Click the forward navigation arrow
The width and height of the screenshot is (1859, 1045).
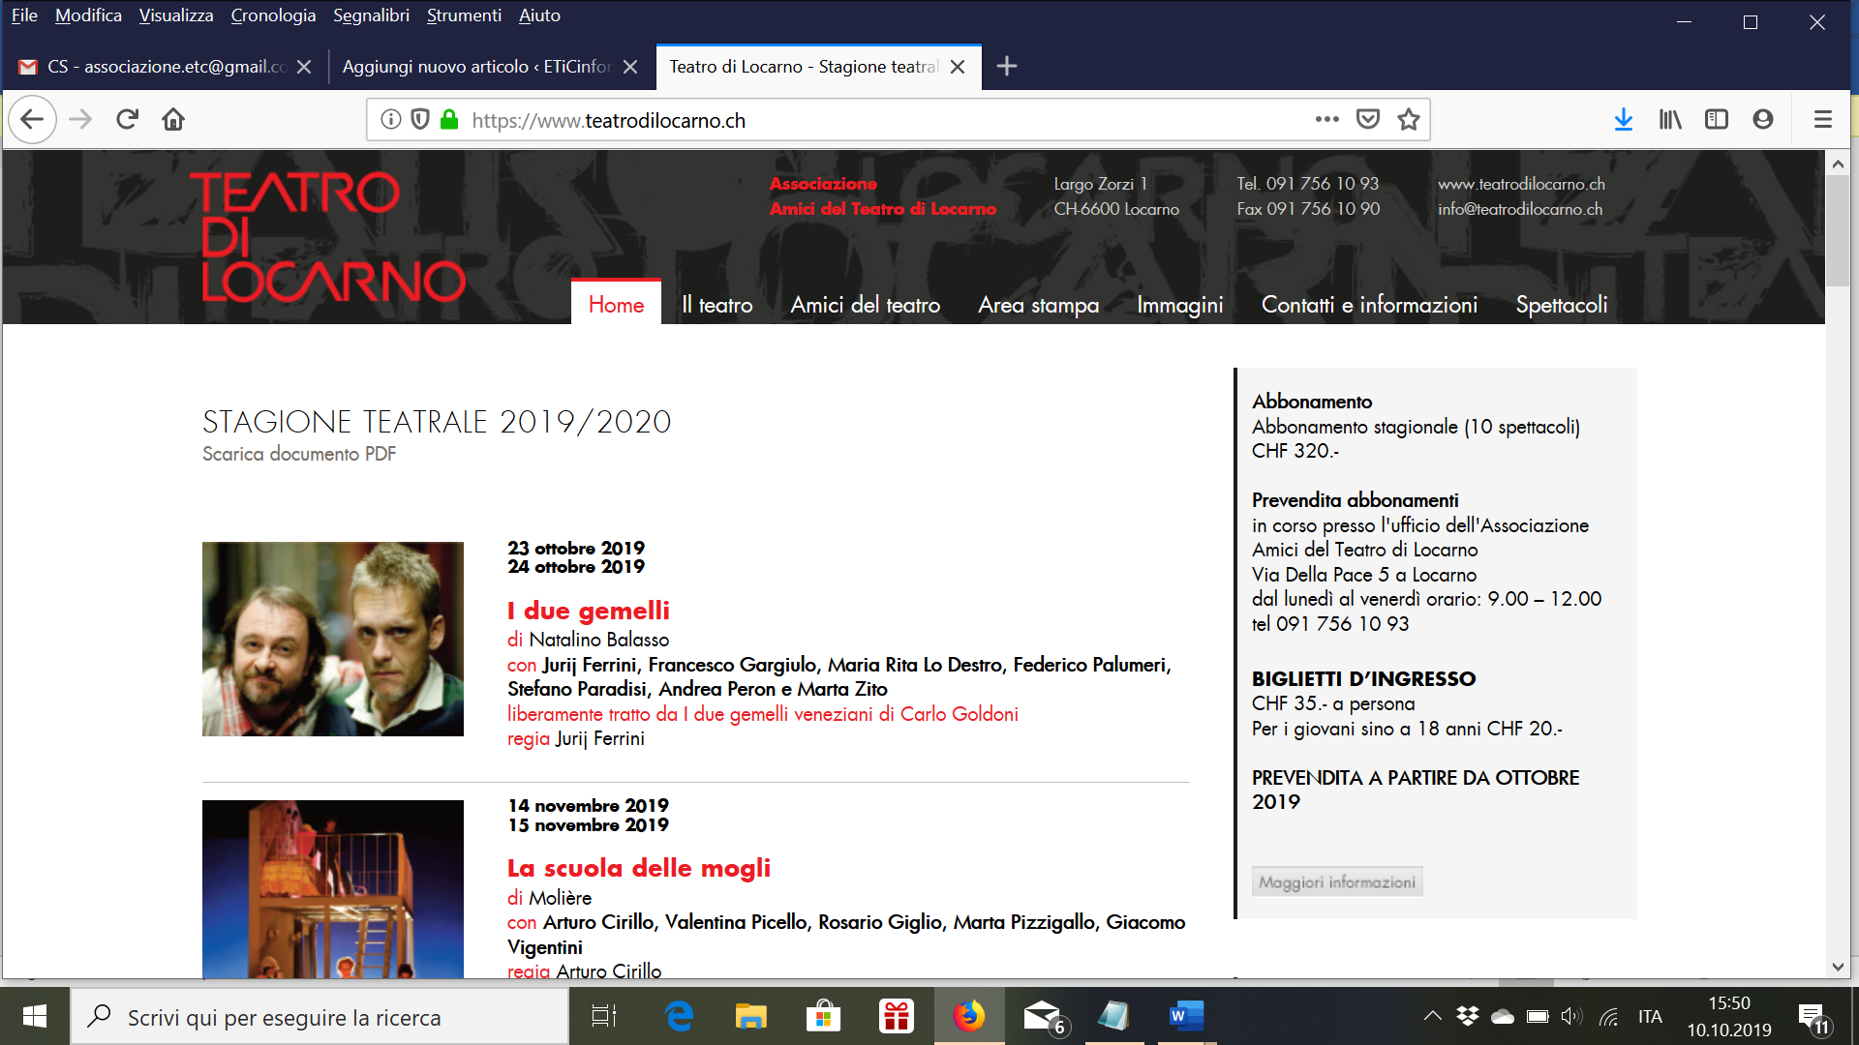[80, 120]
